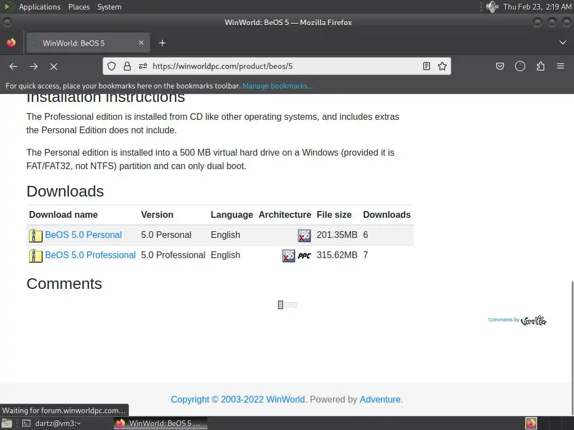View site security via padlock icon
Screen dimensions: 574x430
[x=127, y=66]
